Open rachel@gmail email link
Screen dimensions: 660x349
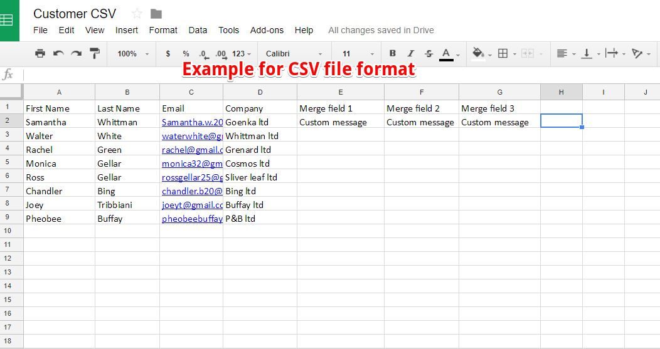pyautogui.click(x=193, y=150)
